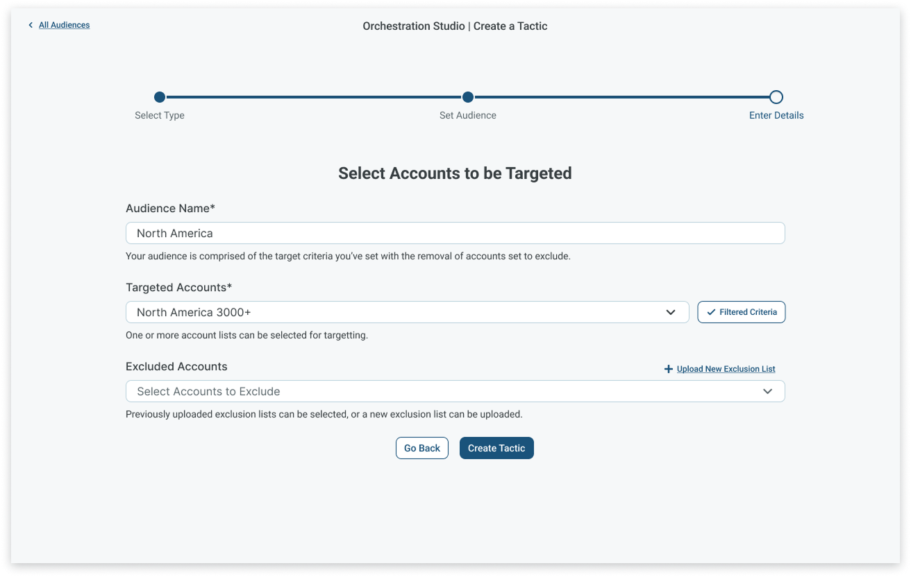Click the 'One or more account lists' helper text
Screen dimensions: 911x577
click(246, 335)
